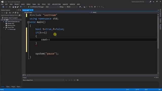Open the Win32 platform dropdown

(x=72, y=7)
